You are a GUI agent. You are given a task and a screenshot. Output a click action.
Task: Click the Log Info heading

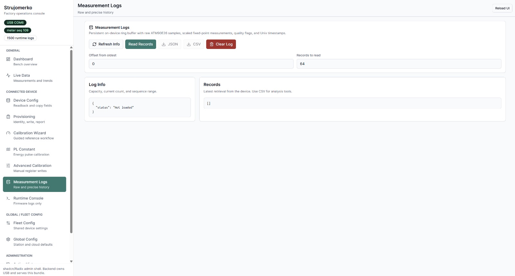coord(97,85)
